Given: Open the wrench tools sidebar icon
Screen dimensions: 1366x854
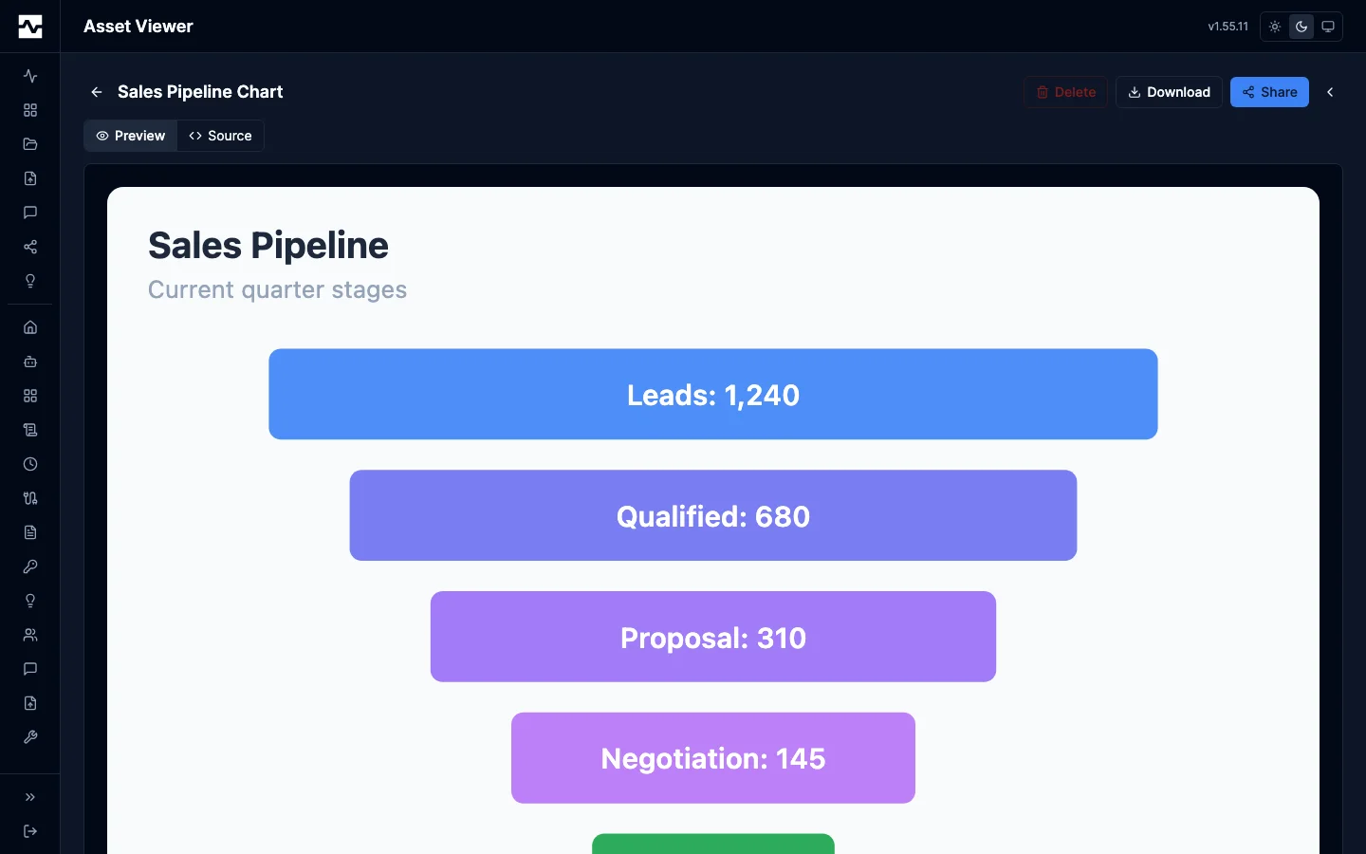Looking at the screenshot, I should 30,737.
